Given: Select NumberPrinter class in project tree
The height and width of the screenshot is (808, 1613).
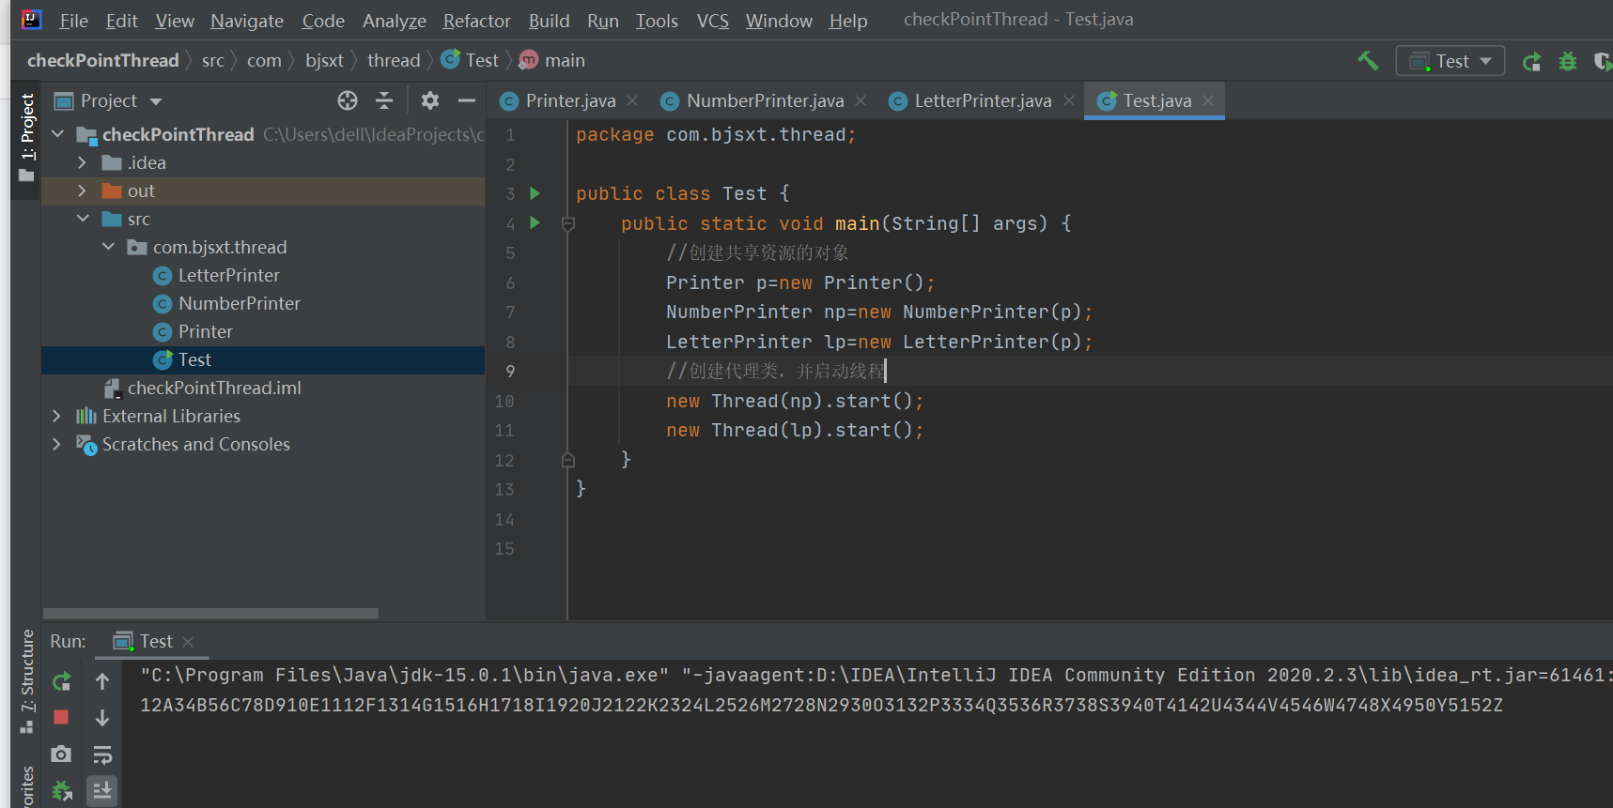Looking at the screenshot, I should tap(240, 303).
